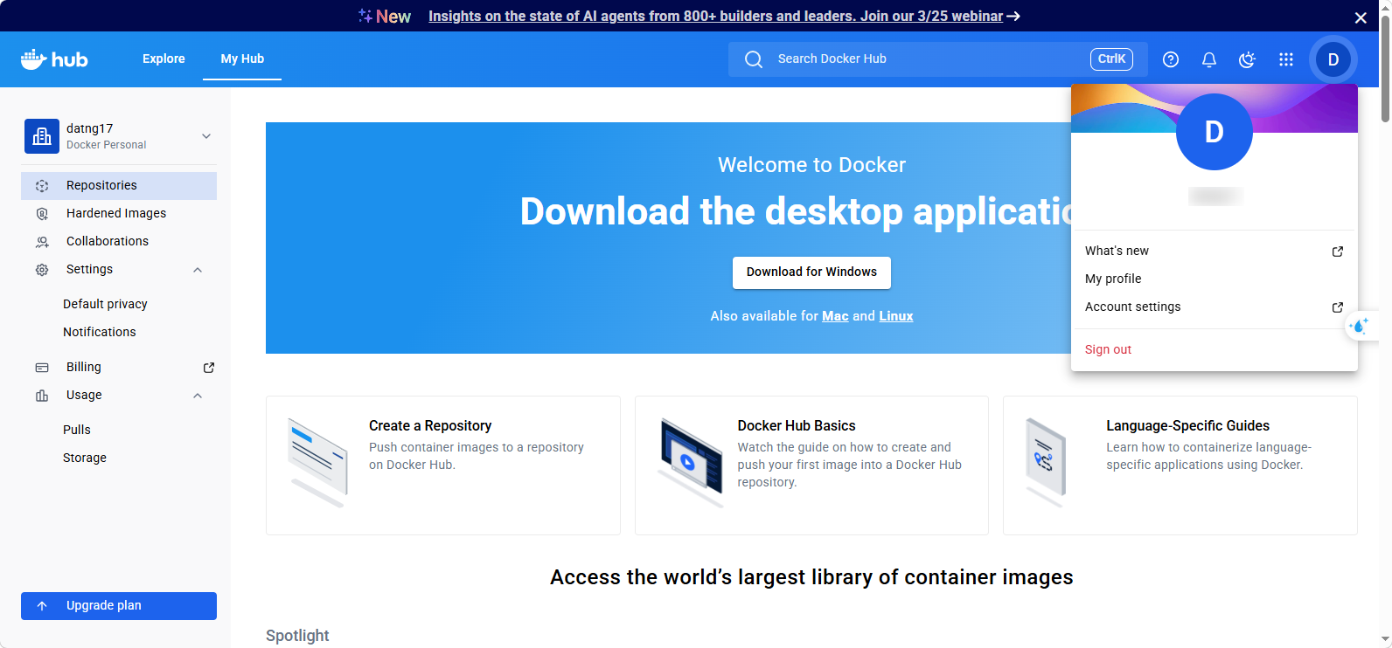This screenshot has height=648, width=1392.
Task: Follow the Linux download link
Action: (896, 316)
